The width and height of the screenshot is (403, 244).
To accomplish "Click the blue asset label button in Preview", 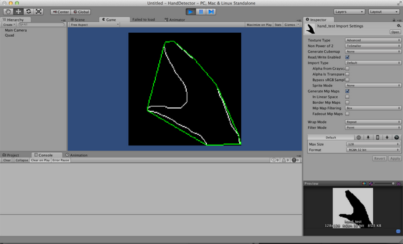I will coord(398,231).
